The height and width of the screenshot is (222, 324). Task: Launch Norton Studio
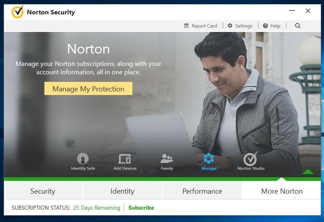coord(251,162)
